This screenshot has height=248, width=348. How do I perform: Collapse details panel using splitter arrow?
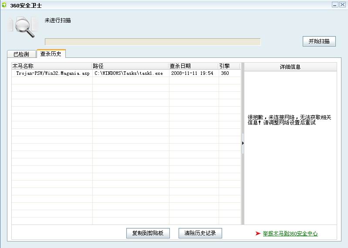(243, 143)
